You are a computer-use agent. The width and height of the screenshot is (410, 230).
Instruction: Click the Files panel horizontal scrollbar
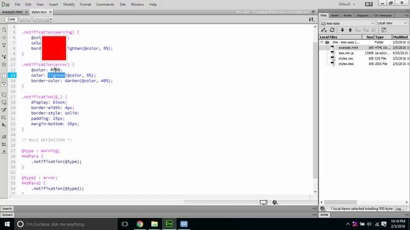(x=340, y=203)
